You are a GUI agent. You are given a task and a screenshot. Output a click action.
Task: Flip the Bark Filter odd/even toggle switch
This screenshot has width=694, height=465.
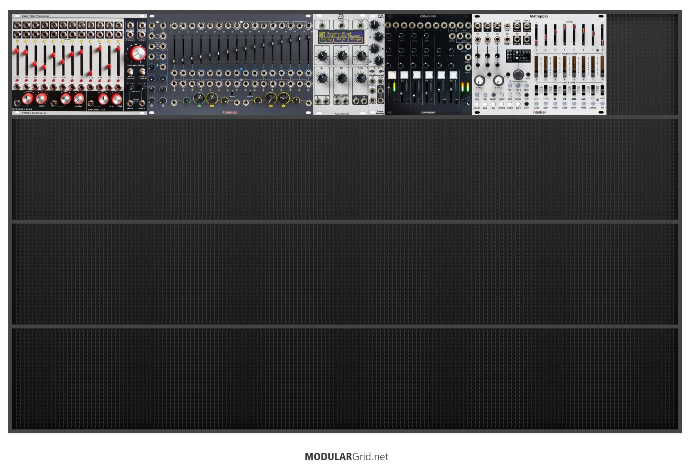coord(130,71)
